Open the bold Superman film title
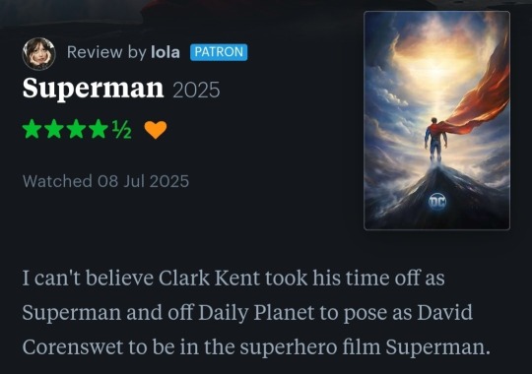This screenshot has height=374, width=532. [x=93, y=89]
